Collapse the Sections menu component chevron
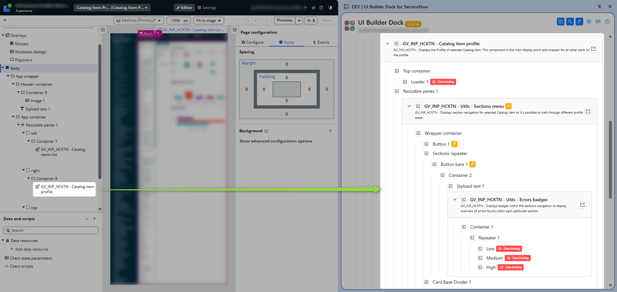The image size is (617, 292). coord(409,106)
